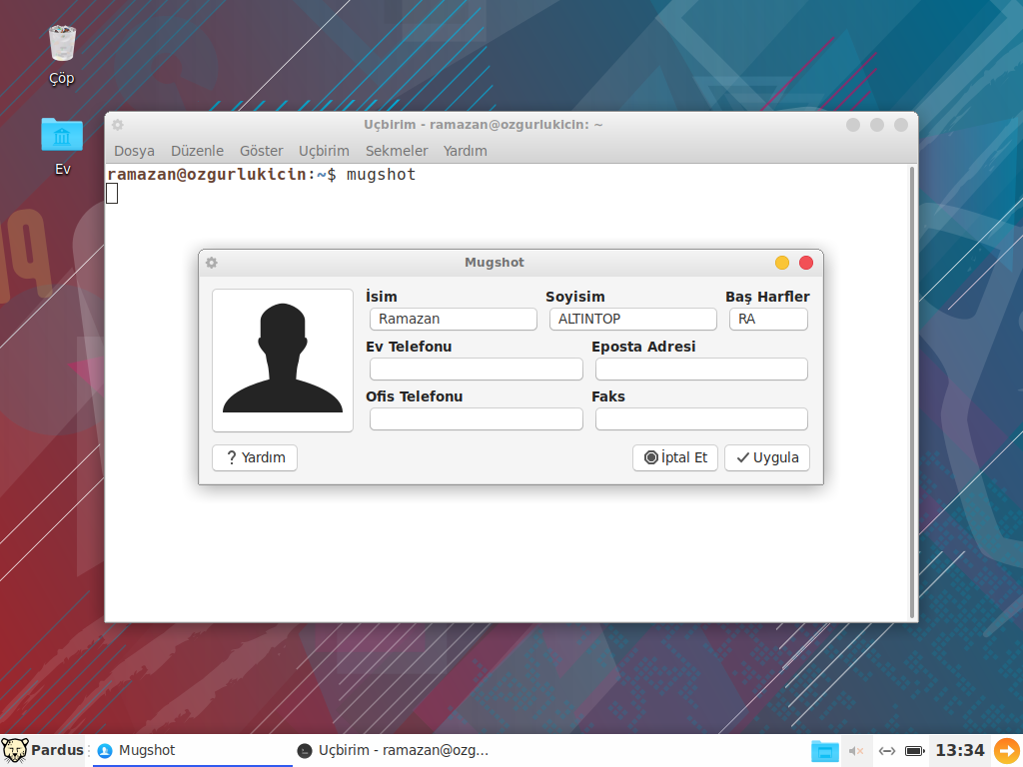Open the network connection tray icon
Viewport: 1023px width, 767px height.
point(887,751)
